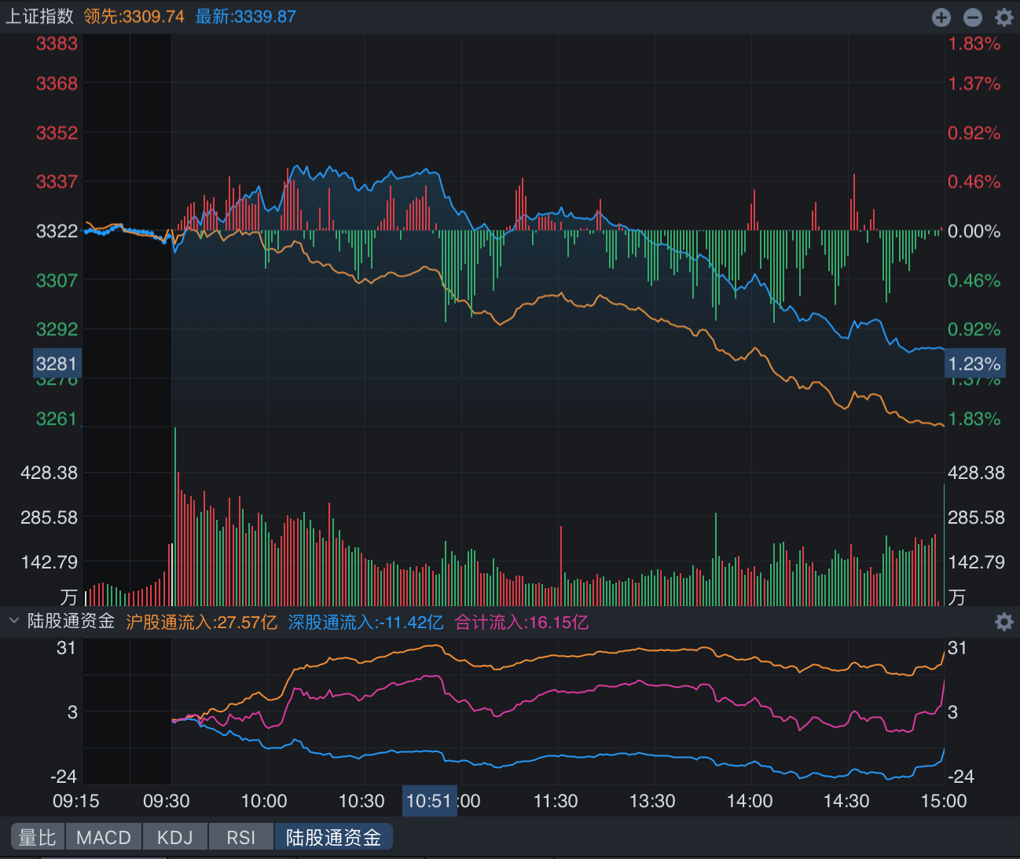Click the 深股通流入 legend value
Screen dimensions: 1020x859
[x=365, y=623]
